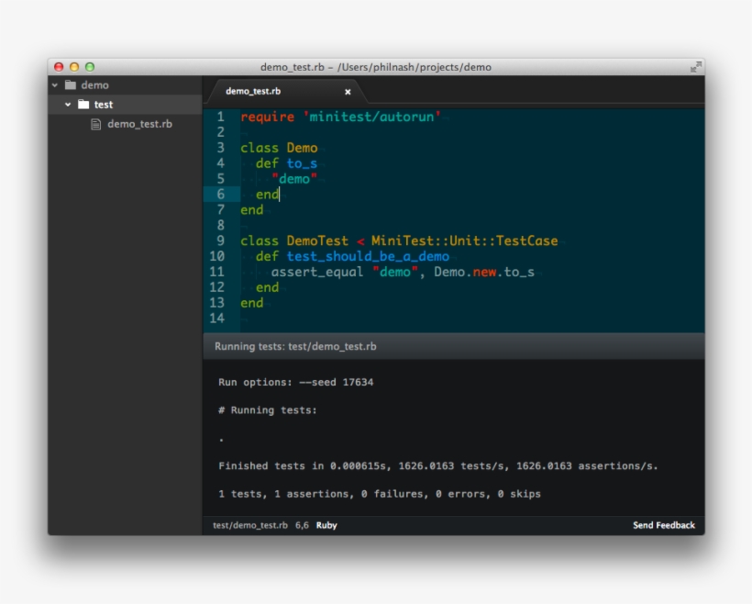Viewport: 752px width, 604px height.
Task: Close the demo_test.rb tab with X
Action: pos(348,92)
